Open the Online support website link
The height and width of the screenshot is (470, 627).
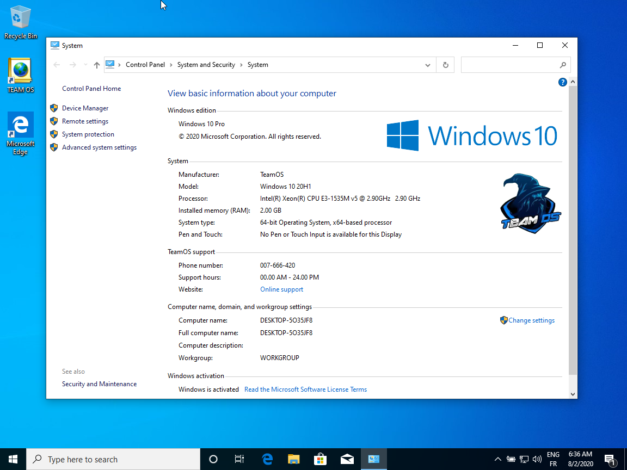coord(281,289)
